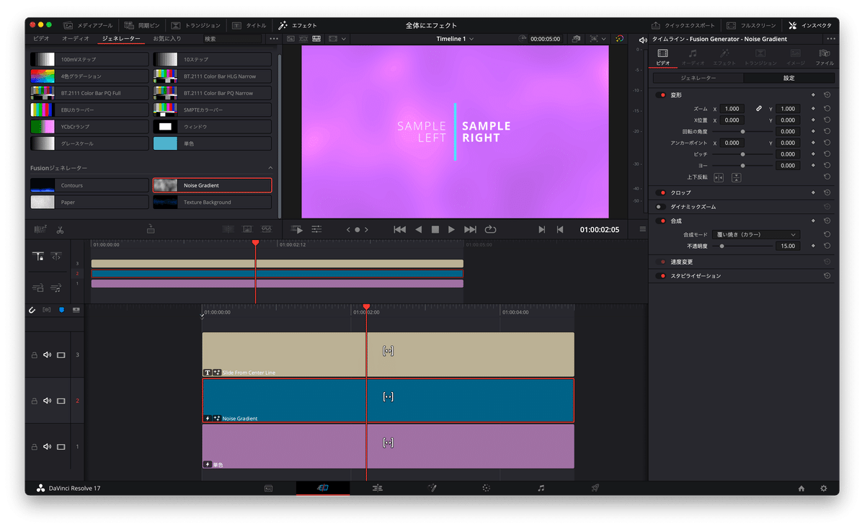Stop playback

435,230
